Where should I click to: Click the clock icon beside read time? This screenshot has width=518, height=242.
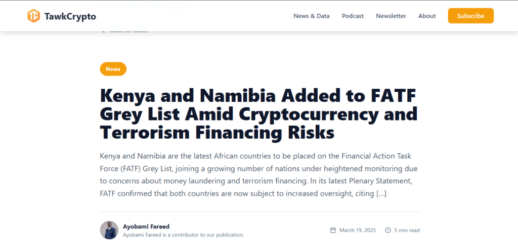click(x=388, y=230)
